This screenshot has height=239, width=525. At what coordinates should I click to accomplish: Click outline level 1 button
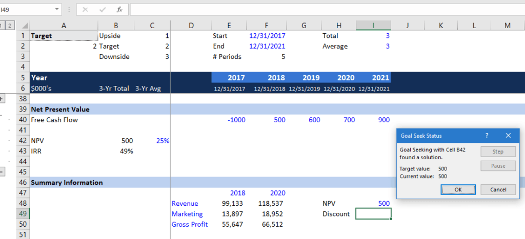pyautogui.click(x=2, y=25)
